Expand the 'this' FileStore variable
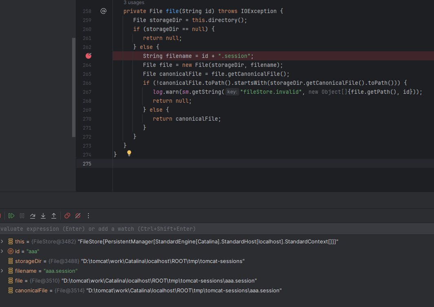Image resolution: width=434 pixels, height=307 pixels. click(2, 241)
